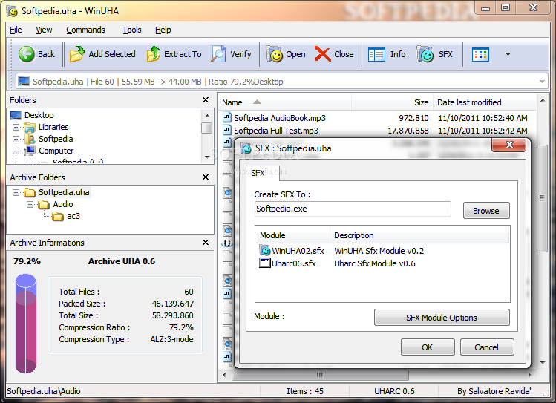Click Folders tree scroll up arrow
This screenshot has height=403, width=556.
[207, 116]
